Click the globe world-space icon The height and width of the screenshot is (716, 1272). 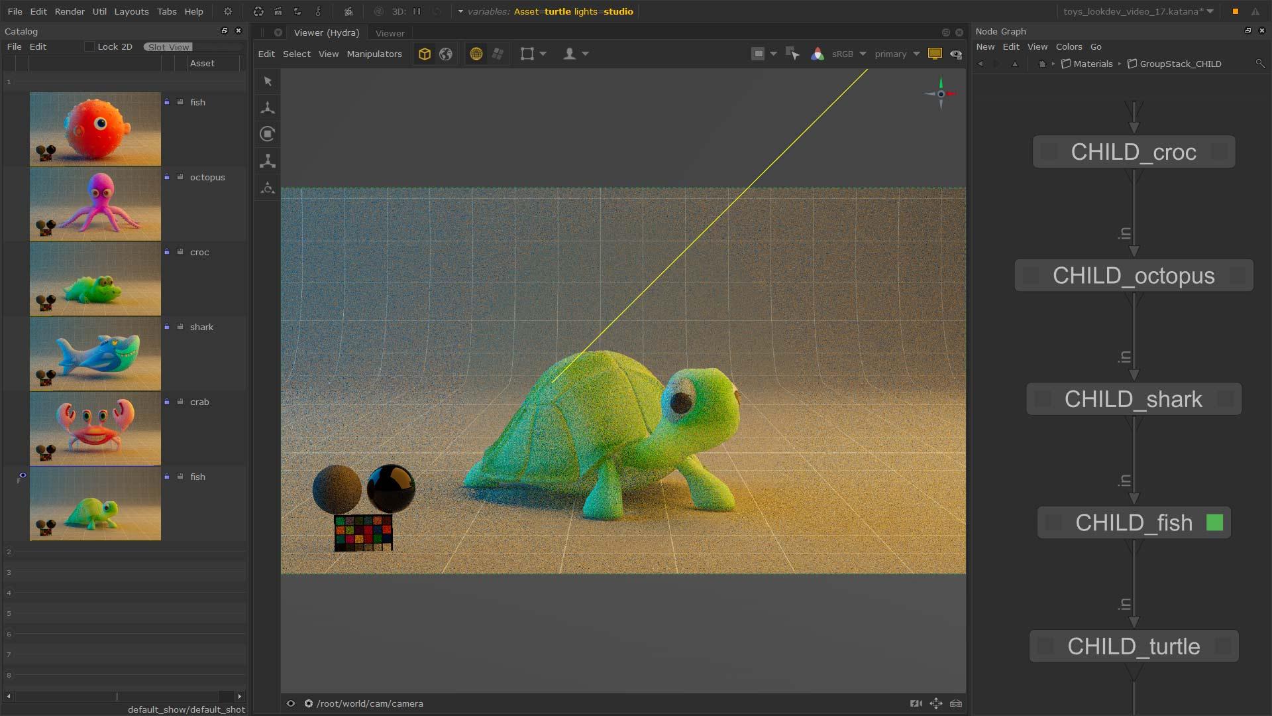[446, 54]
